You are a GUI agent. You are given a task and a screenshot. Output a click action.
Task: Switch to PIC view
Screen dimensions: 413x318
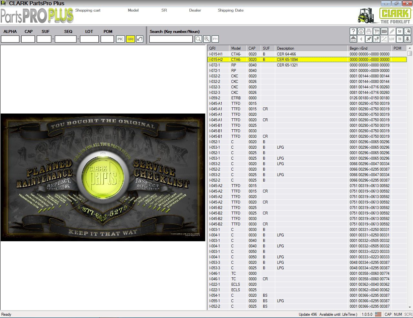coord(120,39)
